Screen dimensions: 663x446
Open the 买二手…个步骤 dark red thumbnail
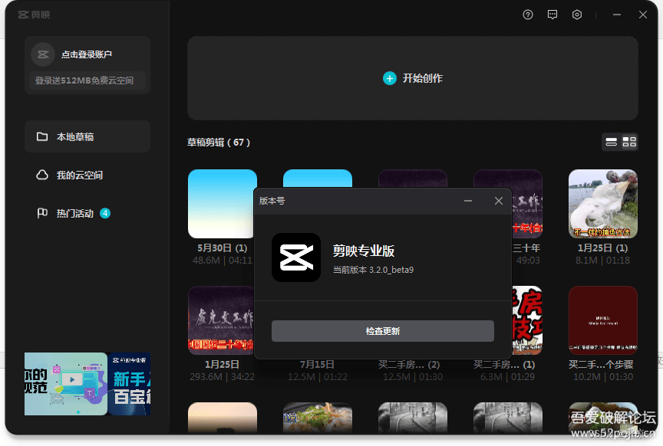point(603,320)
